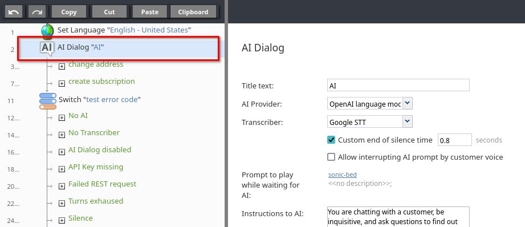The image size is (525, 227).
Task: Select the Switch block icon
Action: click(x=47, y=101)
